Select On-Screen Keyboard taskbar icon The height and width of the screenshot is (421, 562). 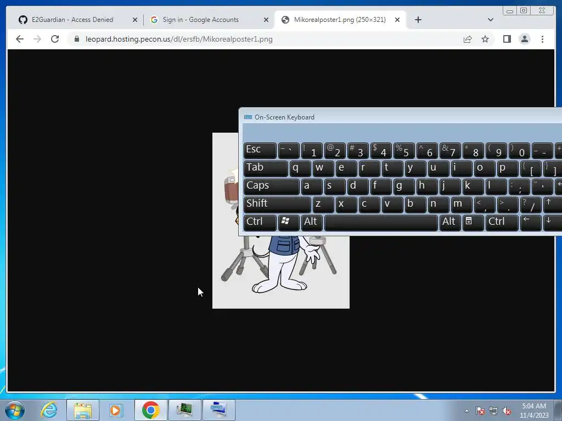tap(219, 410)
